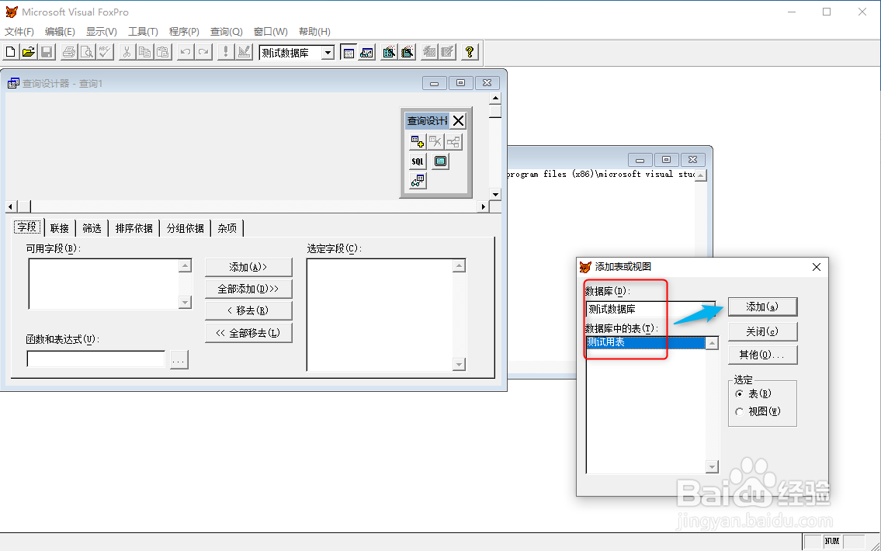
Task: Open the Command Window toolbar icon
Action: click(349, 52)
